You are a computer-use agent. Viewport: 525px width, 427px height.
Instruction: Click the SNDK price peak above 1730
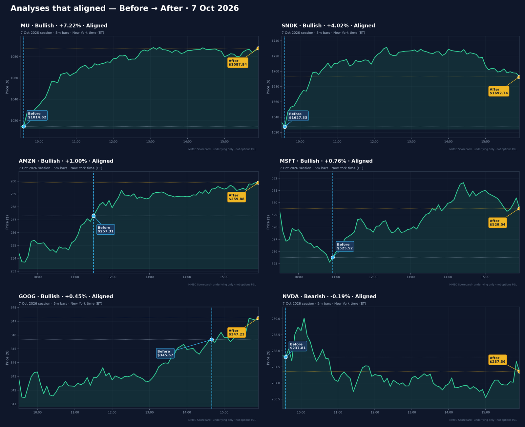[x=387, y=47]
